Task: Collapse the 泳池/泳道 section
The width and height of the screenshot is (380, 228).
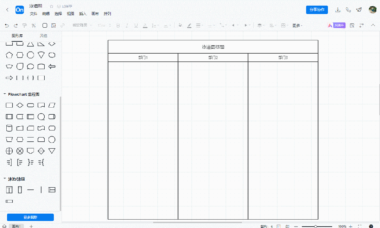Action: click(5, 179)
